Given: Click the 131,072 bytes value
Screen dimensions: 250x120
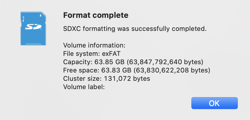Looking at the screenshot, I should pyautogui.click(x=127, y=78).
